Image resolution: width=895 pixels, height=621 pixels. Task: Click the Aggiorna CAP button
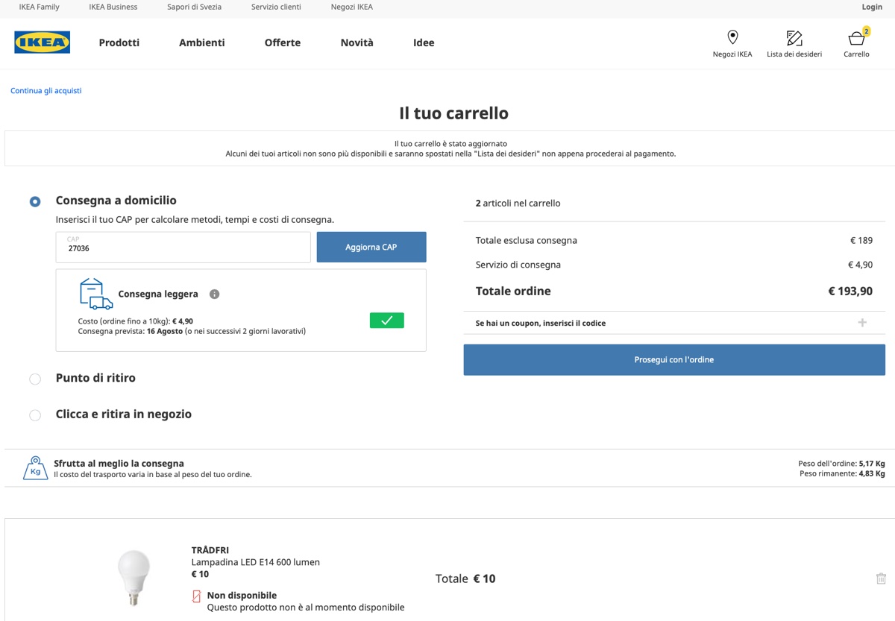pos(371,247)
